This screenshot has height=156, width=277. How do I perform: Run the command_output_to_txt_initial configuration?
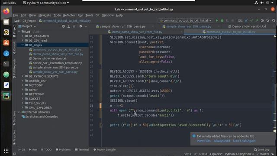click(217, 20)
